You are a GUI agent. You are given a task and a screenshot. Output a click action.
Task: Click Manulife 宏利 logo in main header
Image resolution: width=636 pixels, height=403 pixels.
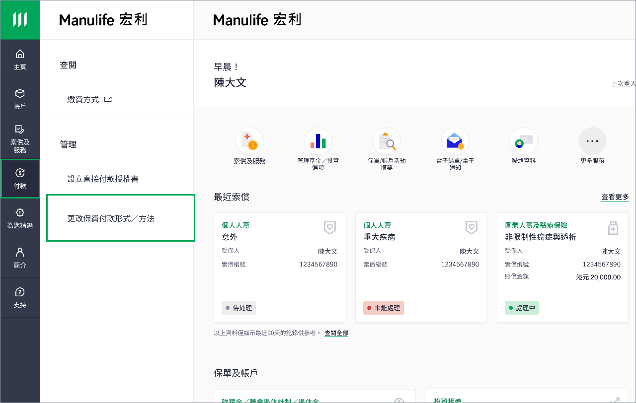[x=257, y=20]
